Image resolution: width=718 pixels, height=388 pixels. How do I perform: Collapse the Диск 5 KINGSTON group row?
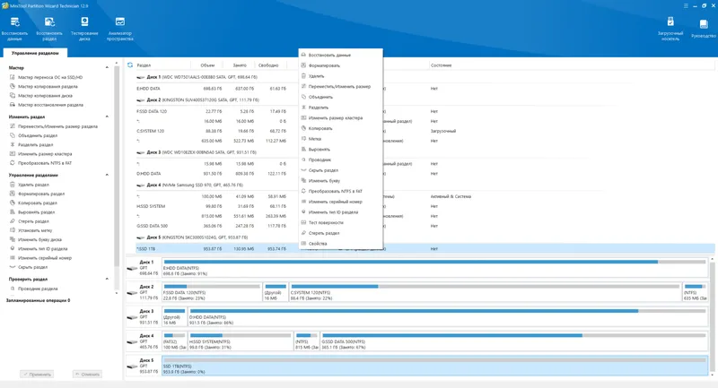[192, 237]
